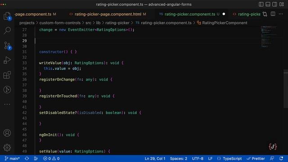Toggle bottom panel layout icon
Viewport: 288px width, 162px height.
pos(268,4)
